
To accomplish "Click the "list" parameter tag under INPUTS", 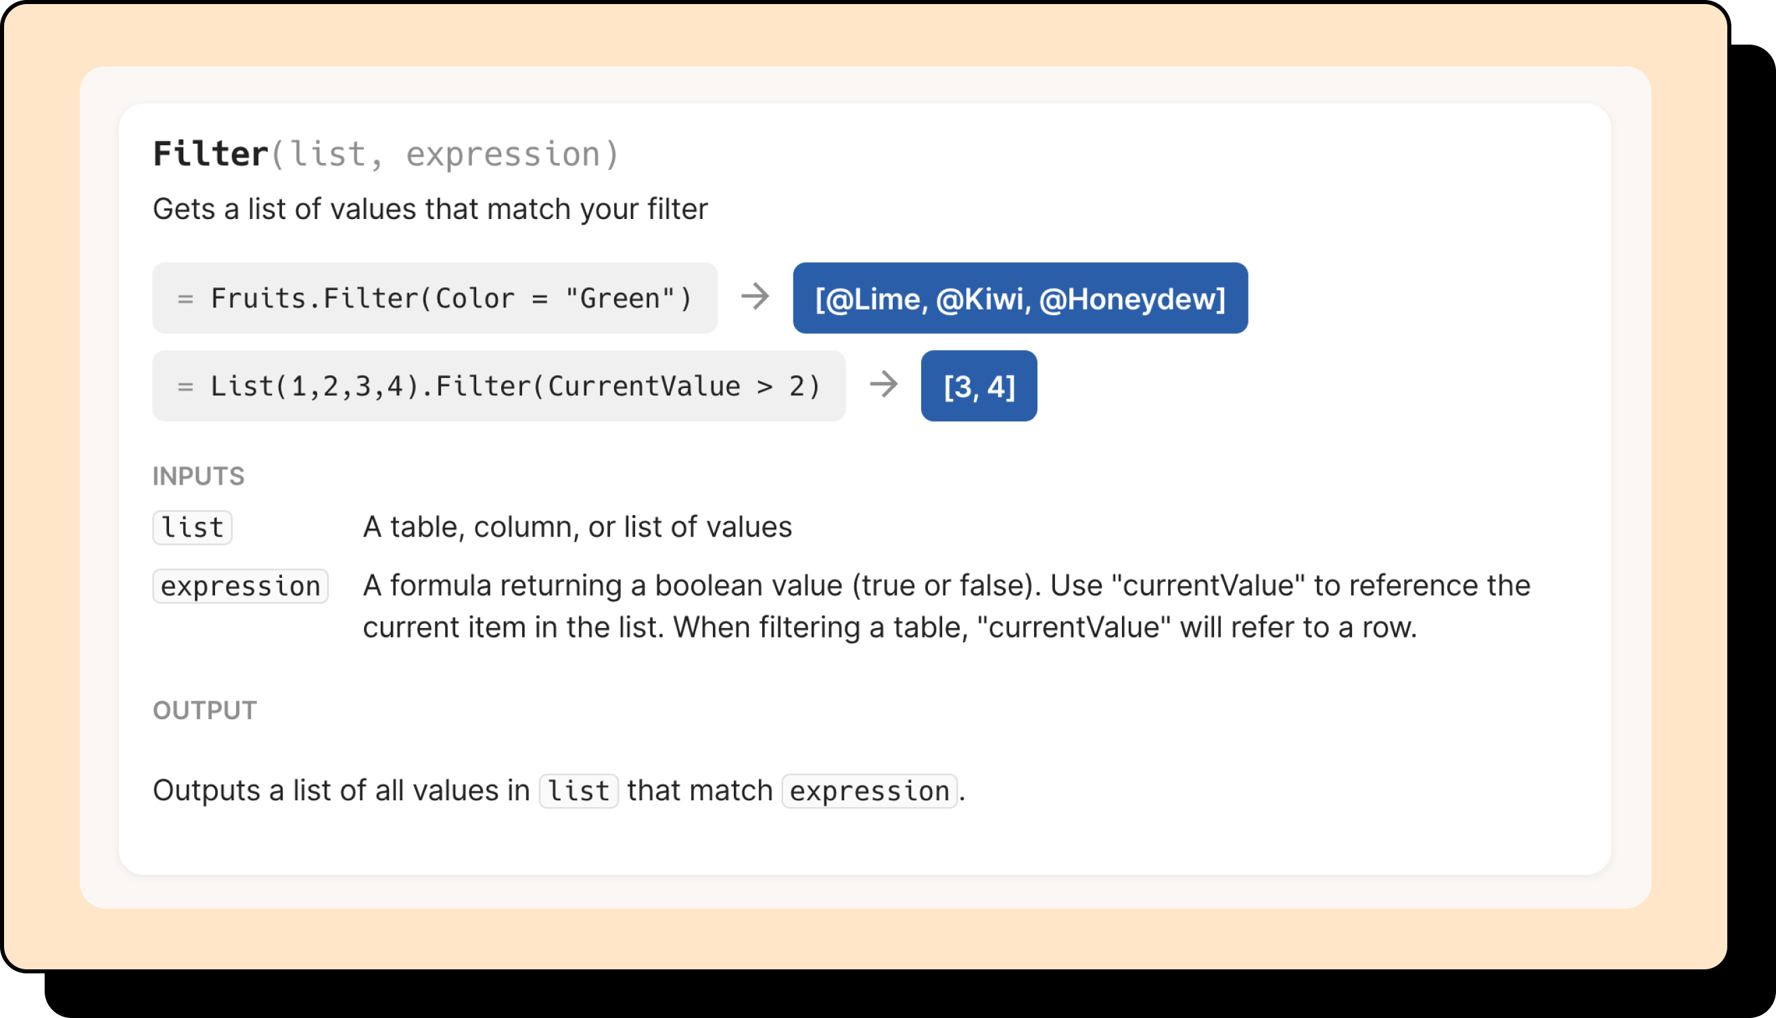I will click(192, 527).
